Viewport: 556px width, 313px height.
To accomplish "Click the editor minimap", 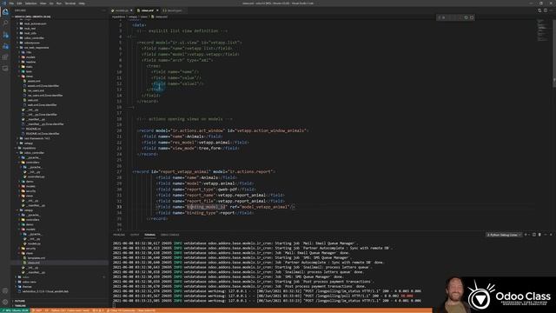I will (x=542, y=30).
